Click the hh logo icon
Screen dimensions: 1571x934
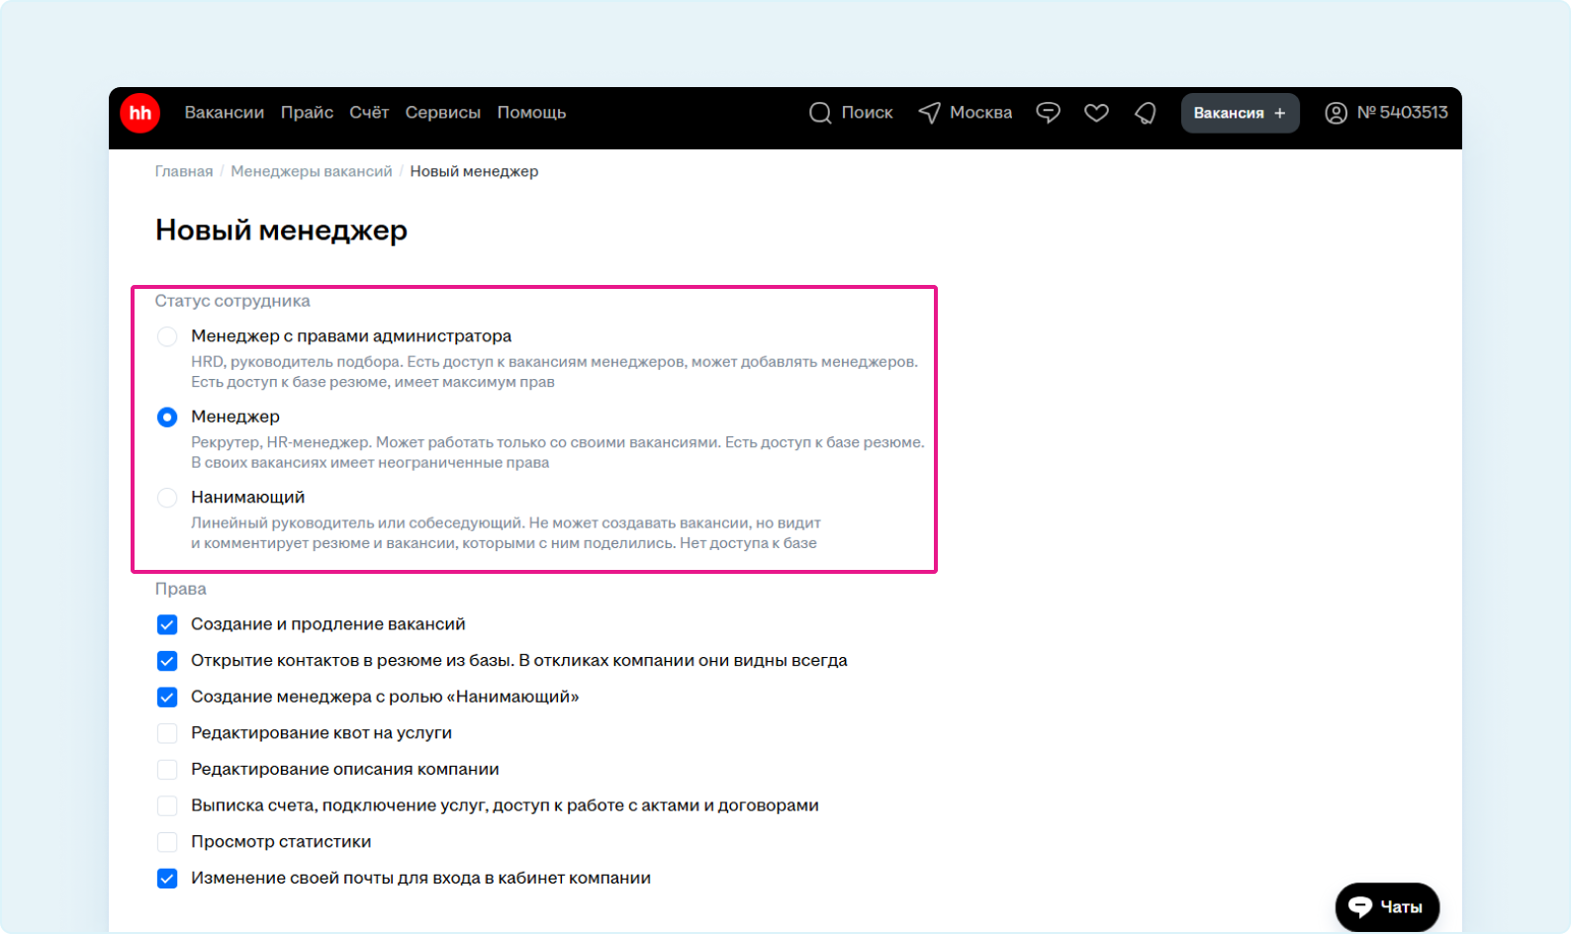click(140, 113)
